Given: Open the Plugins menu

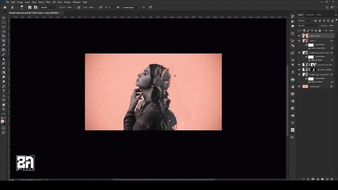Looking at the screenshot, I should coord(67,2).
